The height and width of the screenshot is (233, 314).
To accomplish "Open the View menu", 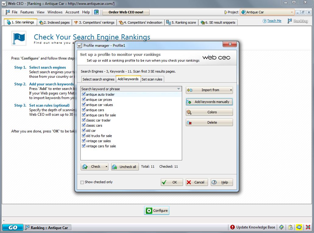I will tap(41, 12).
